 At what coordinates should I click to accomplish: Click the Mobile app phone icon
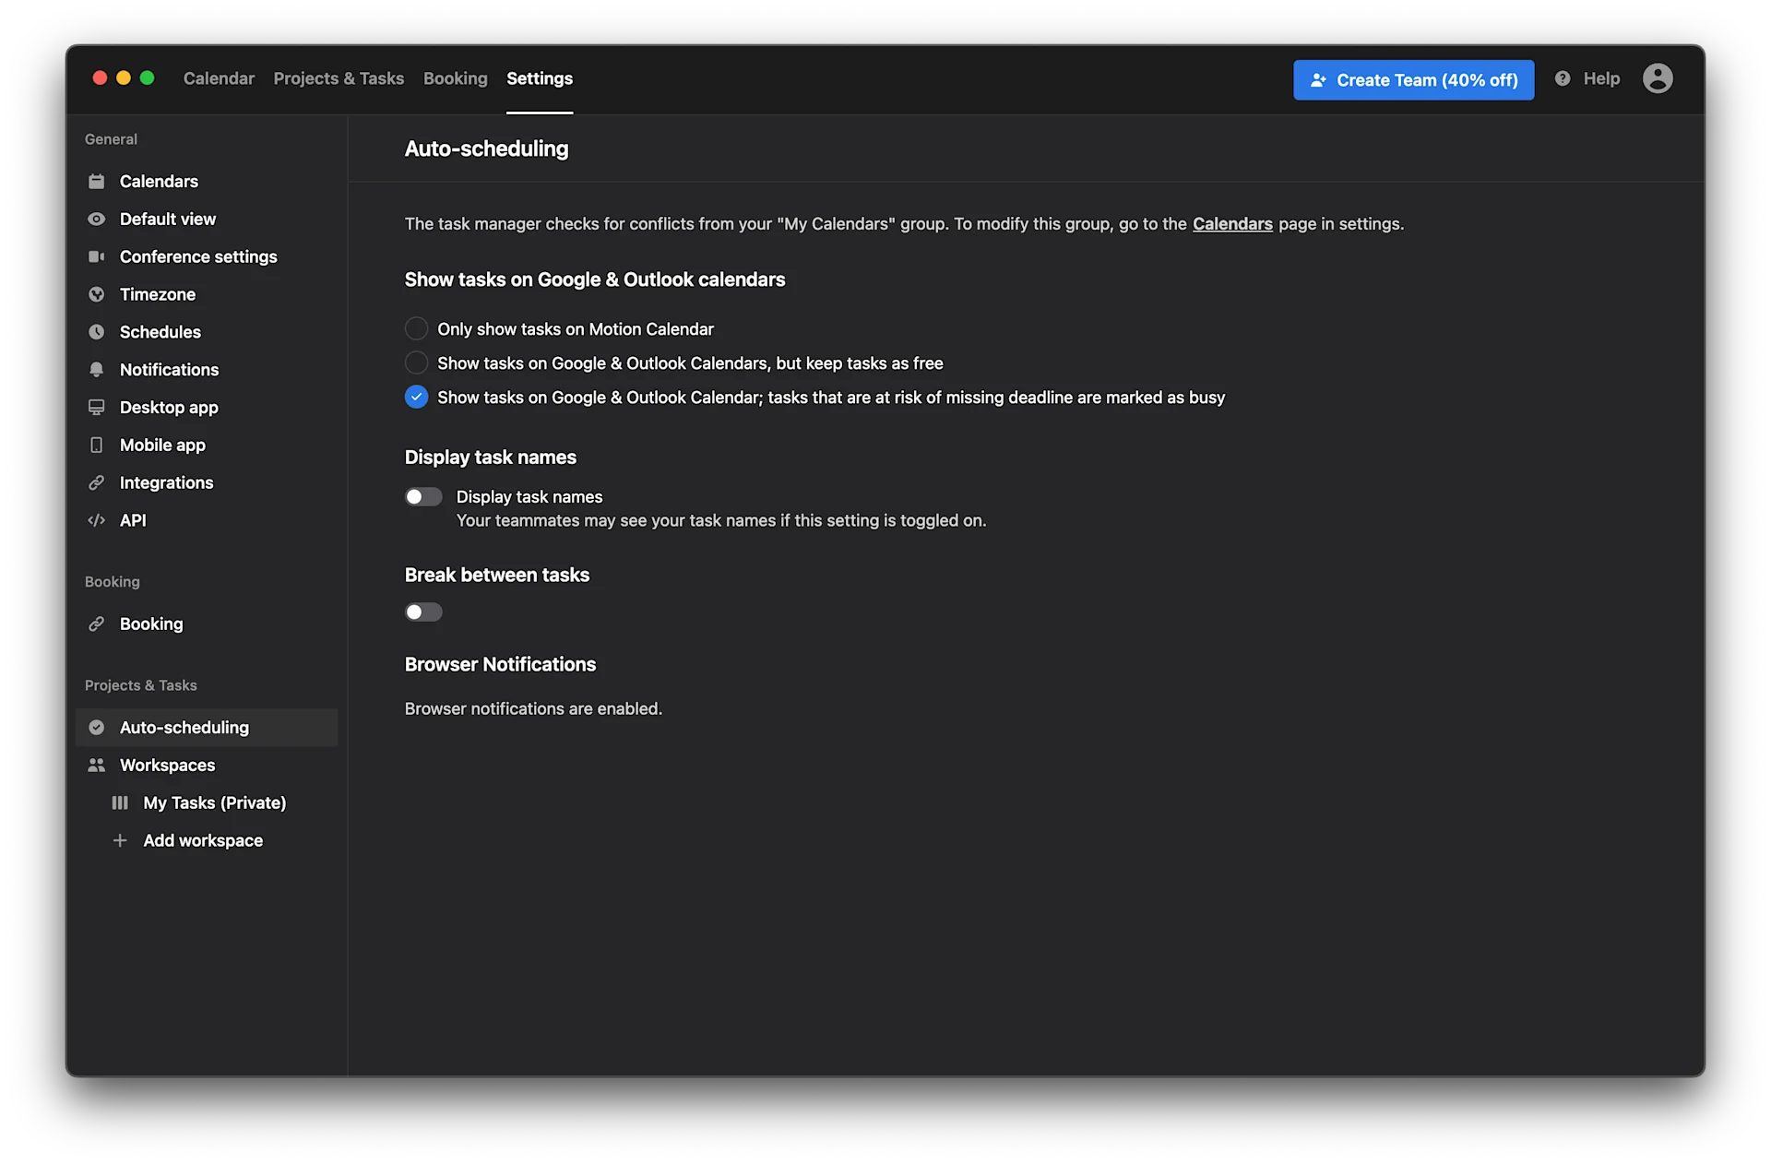point(97,445)
